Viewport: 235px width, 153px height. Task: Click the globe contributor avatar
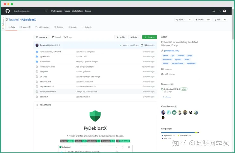point(196,112)
